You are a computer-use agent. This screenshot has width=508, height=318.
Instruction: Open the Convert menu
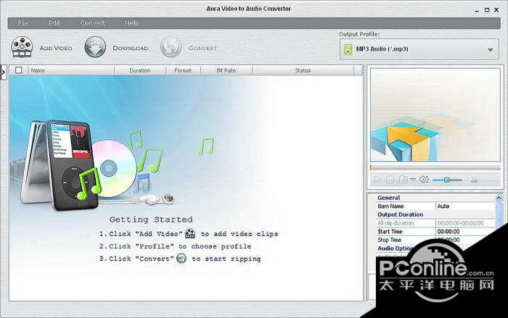(93, 23)
